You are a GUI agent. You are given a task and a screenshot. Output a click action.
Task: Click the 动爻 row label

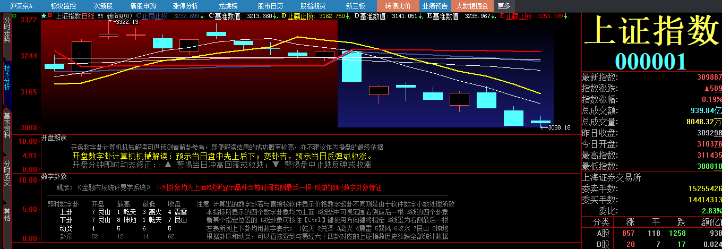[66, 228]
